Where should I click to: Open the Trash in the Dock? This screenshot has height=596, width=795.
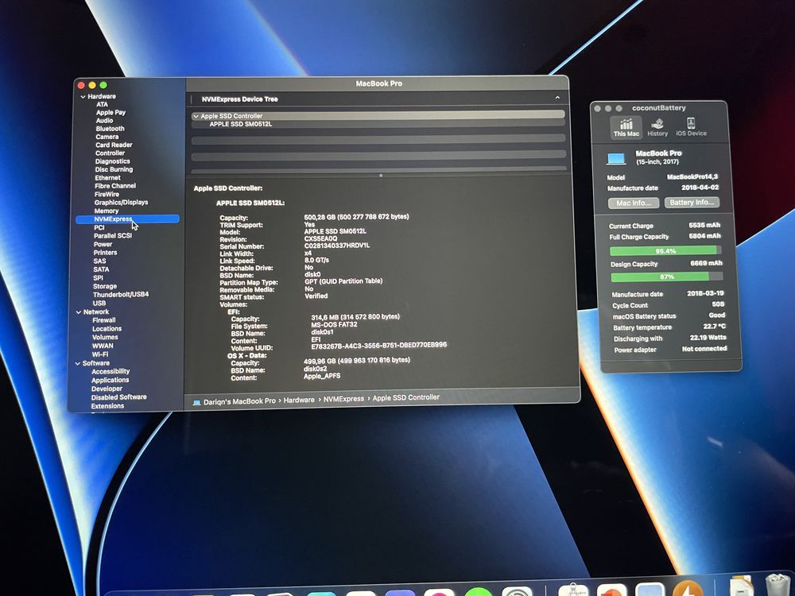tap(778, 586)
